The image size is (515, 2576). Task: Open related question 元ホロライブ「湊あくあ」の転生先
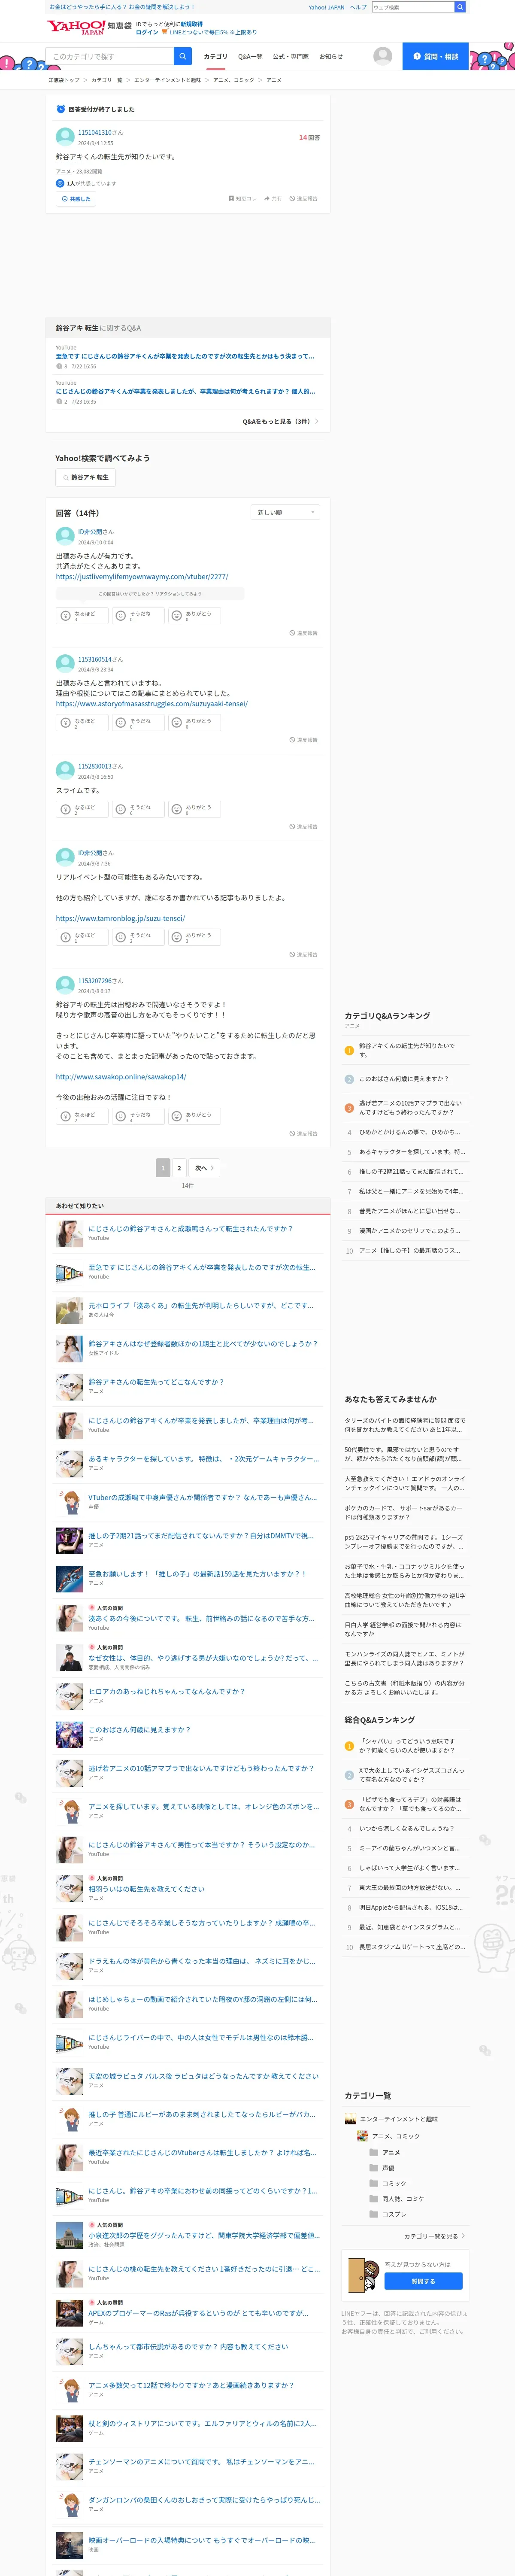pos(201,1305)
